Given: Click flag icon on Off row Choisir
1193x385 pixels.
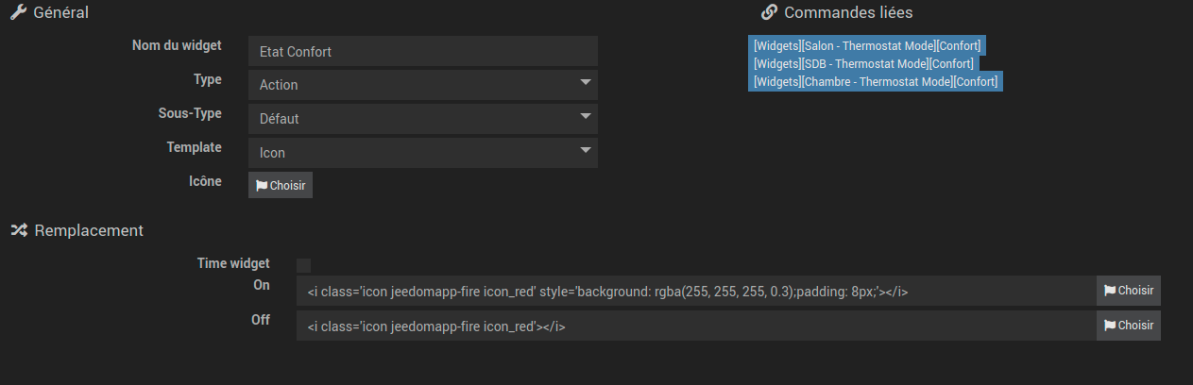Looking at the screenshot, I should [x=1110, y=326].
